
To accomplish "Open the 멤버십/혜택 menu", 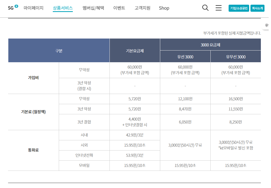I will click(x=93, y=8).
